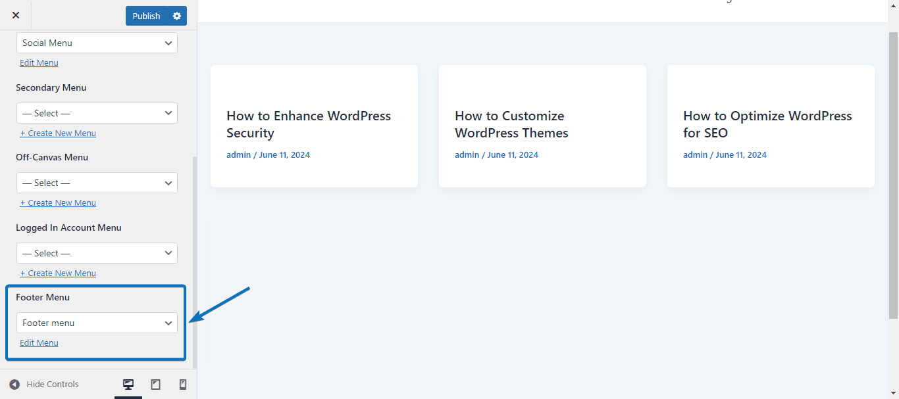899x399 pixels.
Task: Open the Footer Menu location dropdown
Action: click(97, 323)
